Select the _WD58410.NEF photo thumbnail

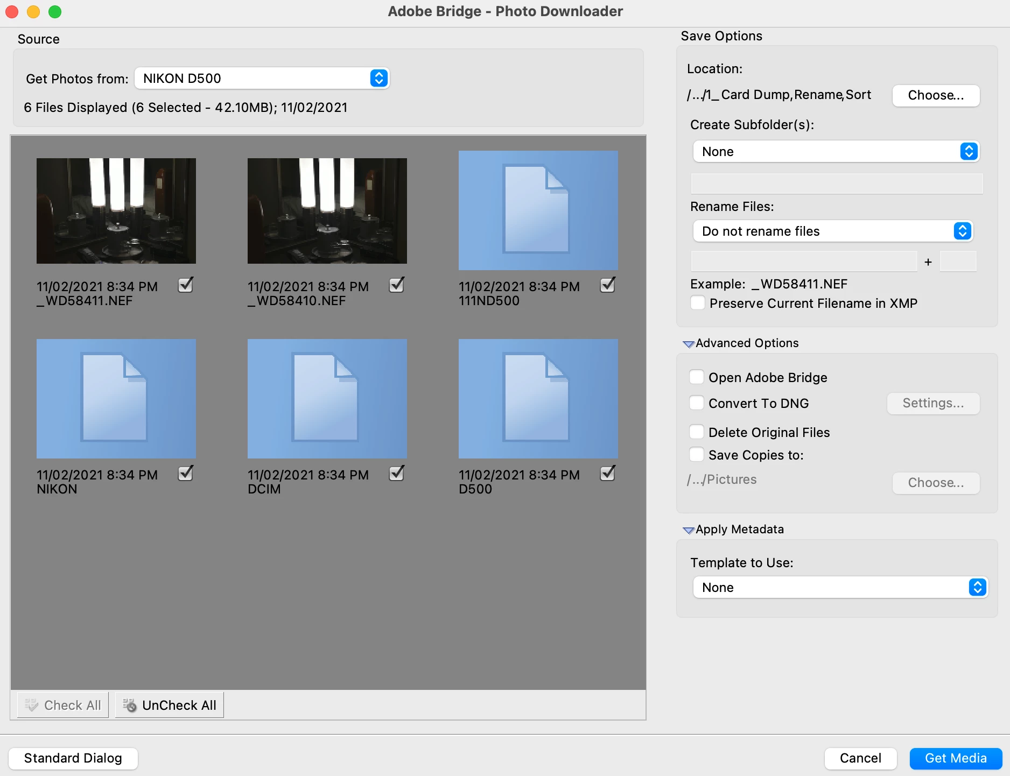click(x=327, y=211)
